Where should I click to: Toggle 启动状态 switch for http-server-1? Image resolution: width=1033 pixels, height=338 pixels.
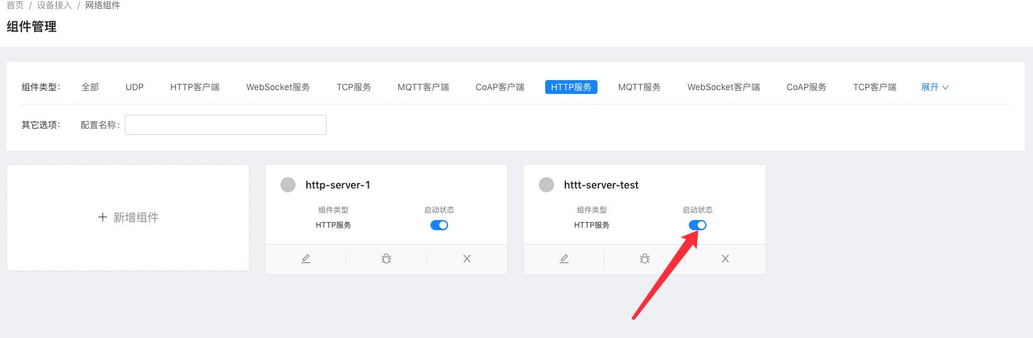coord(439,225)
